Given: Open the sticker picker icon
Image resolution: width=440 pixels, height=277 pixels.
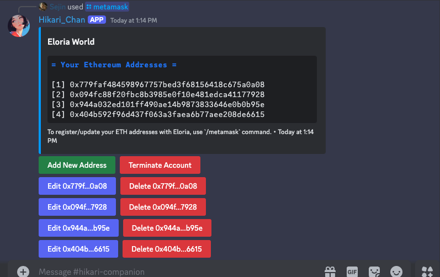Looking at the screenshot, I should 374,271.
